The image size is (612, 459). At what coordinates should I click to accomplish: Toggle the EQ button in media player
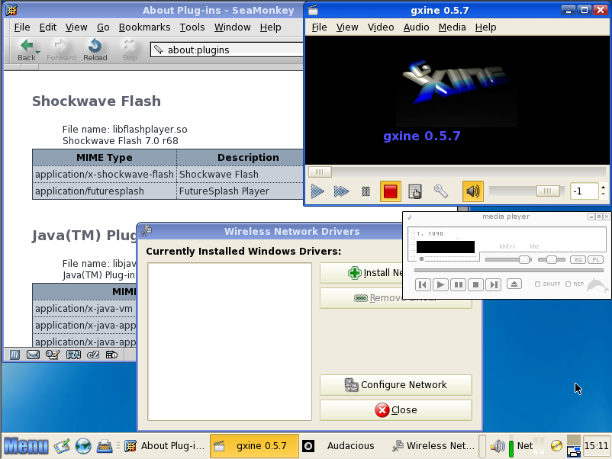click(578, 260)
